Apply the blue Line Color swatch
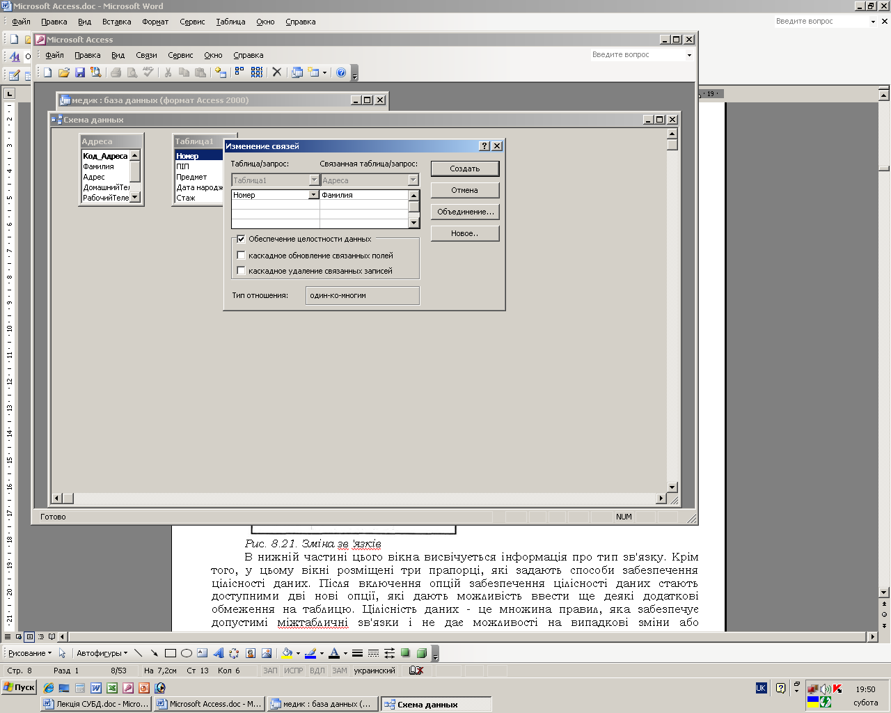891x713 pixels. click(x=310, y=653)
